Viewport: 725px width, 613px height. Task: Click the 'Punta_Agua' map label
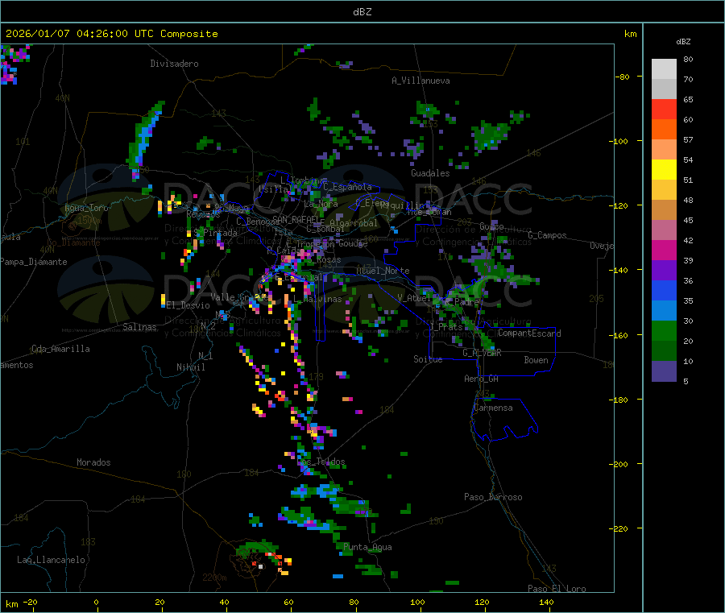click(367, 548)
